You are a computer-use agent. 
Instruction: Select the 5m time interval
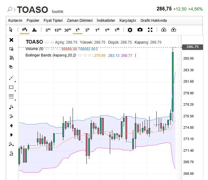coord(48,30)
